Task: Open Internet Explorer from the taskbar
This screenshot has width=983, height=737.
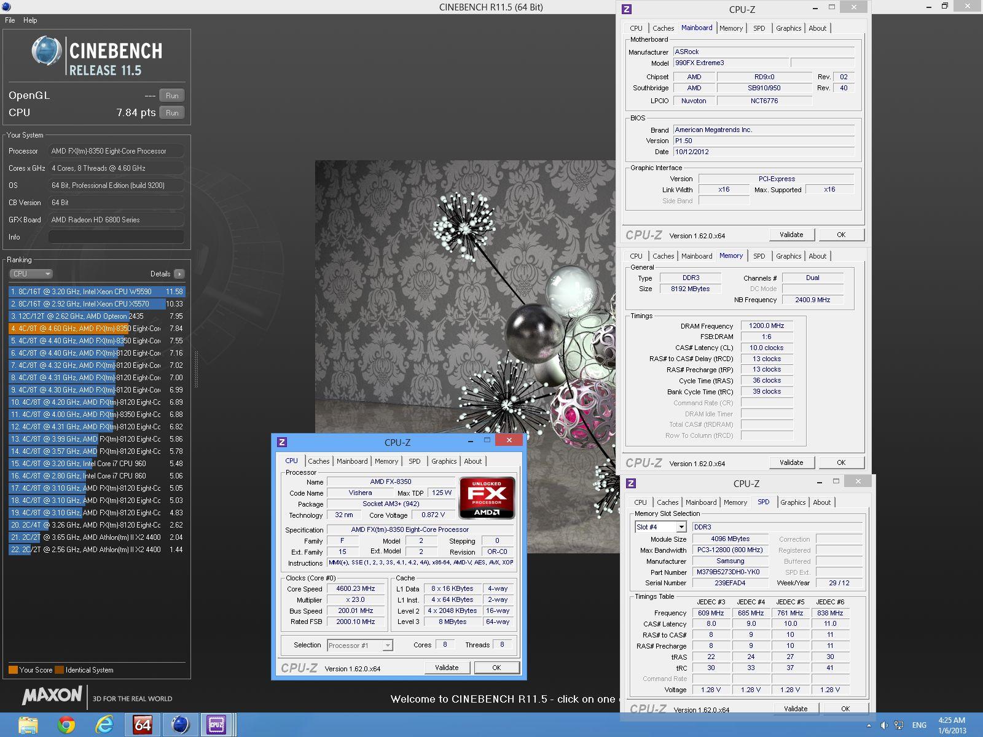Action: pos(104,725)
